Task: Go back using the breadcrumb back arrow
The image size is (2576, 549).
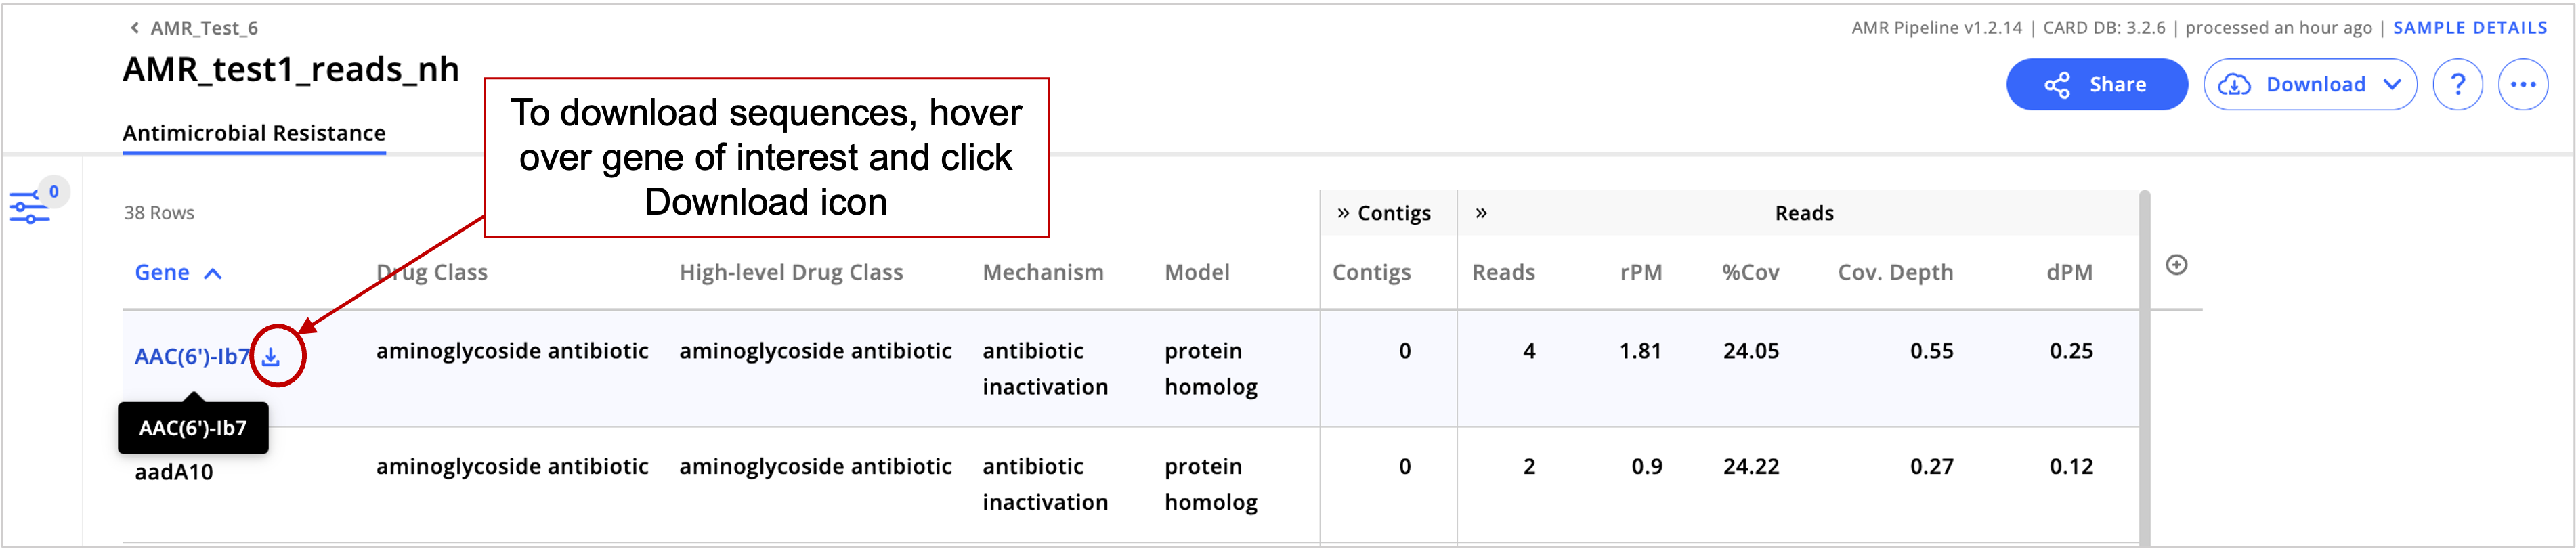Action: 134,28
